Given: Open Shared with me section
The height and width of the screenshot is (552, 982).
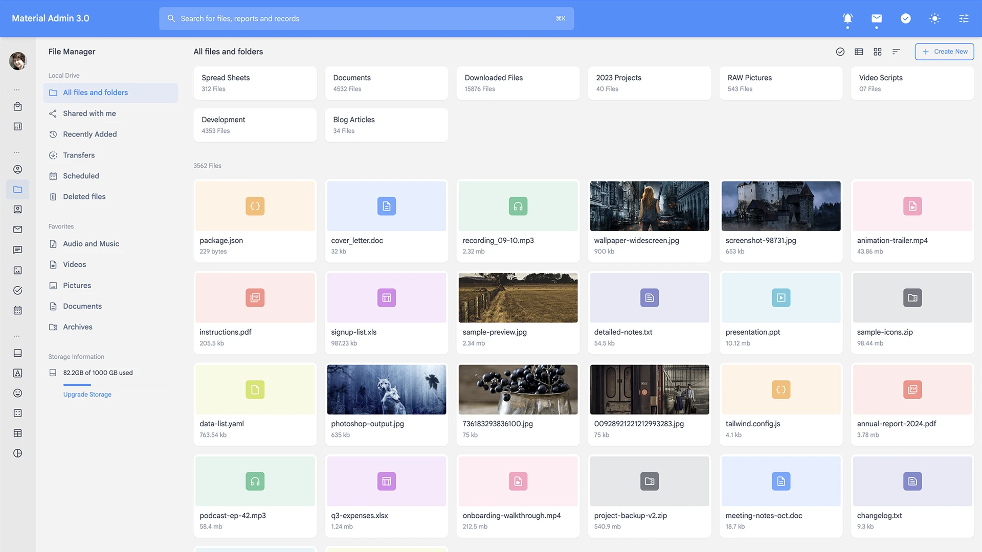Looking at the screenshot, I should (x=110, y=113).
